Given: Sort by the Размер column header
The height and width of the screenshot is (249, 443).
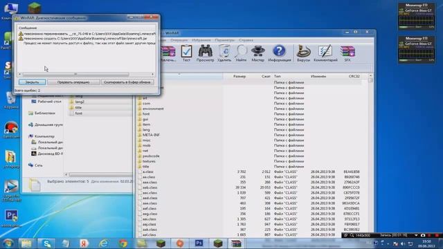Looking at the screenshot, I should (x=239, y=76).
